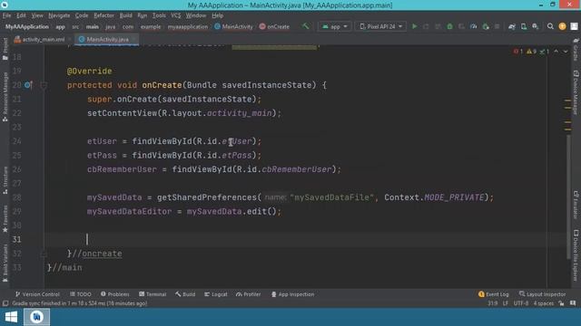Open the Profiler tool window

pyautogui.click(x=248, y=294)
